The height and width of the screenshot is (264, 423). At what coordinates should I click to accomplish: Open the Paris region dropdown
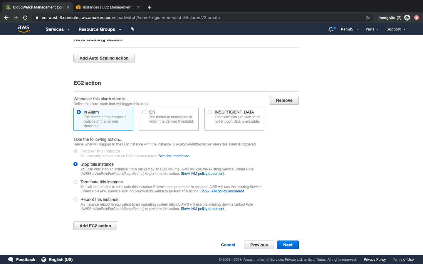pyautogui.click(x=372, y=29)
